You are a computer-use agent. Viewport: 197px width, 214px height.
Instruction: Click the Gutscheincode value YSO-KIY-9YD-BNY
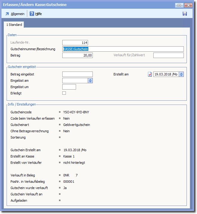76,112
